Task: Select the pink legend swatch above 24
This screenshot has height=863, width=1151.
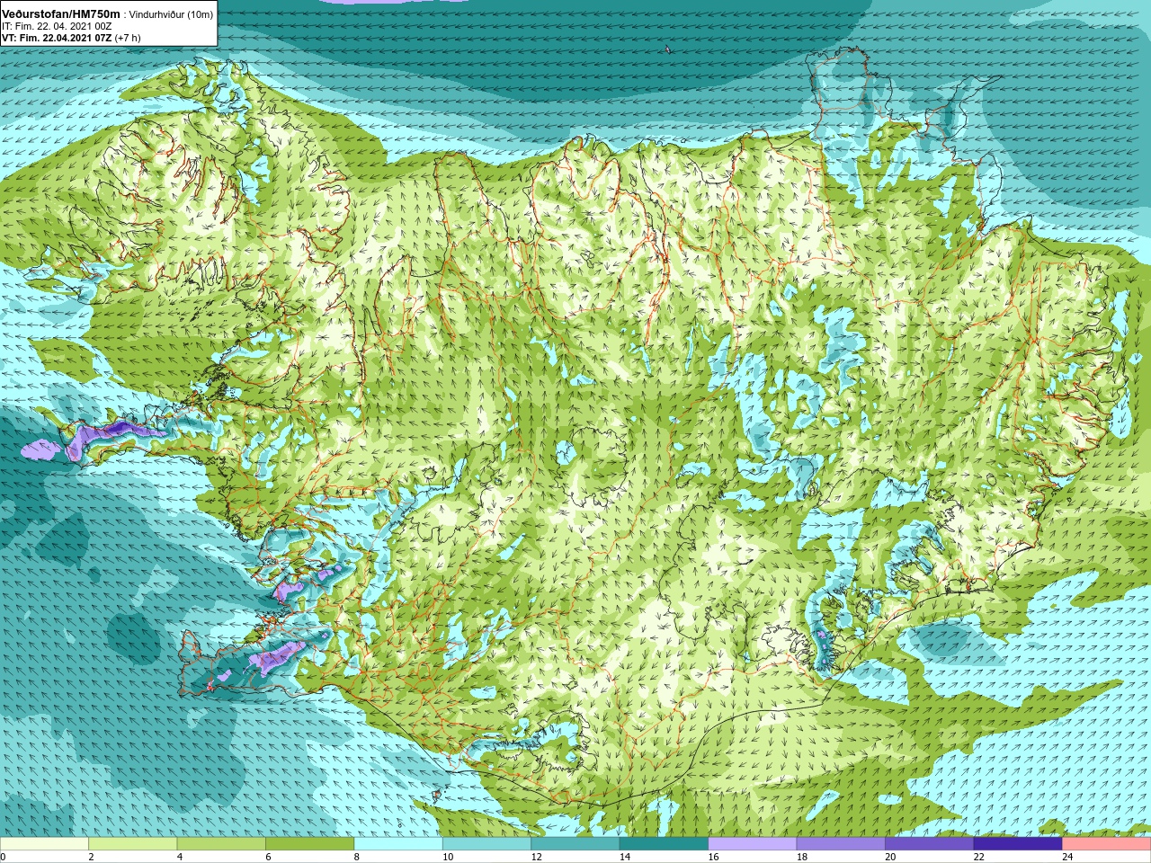Action: pyautogui.click(x=1107, y=844)
